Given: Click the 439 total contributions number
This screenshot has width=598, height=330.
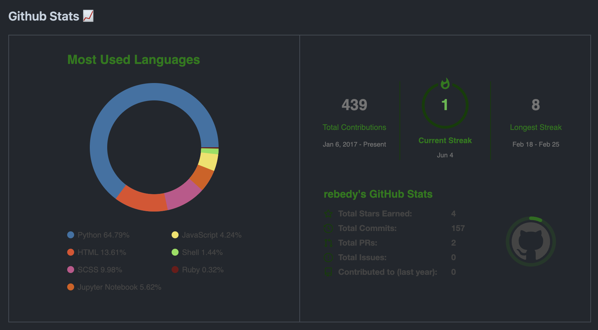Looking at the screenshot, I should (354, 105).
